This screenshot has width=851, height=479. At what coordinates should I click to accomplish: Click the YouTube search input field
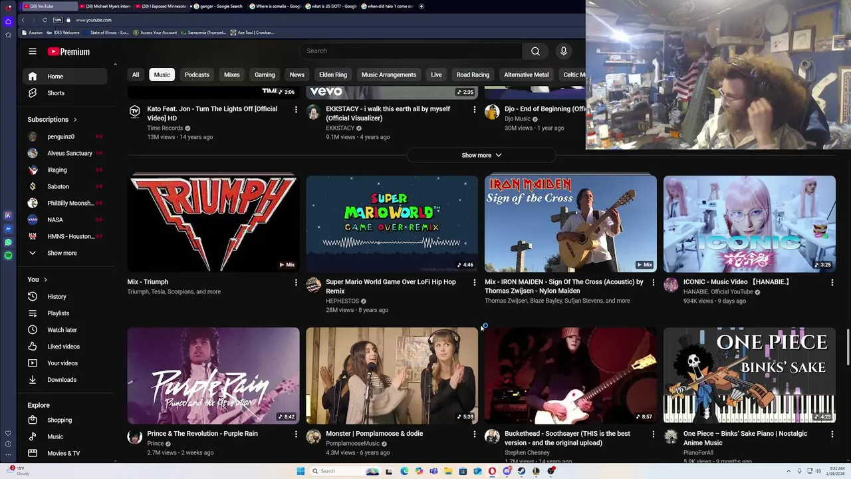[x=411, y=51]
